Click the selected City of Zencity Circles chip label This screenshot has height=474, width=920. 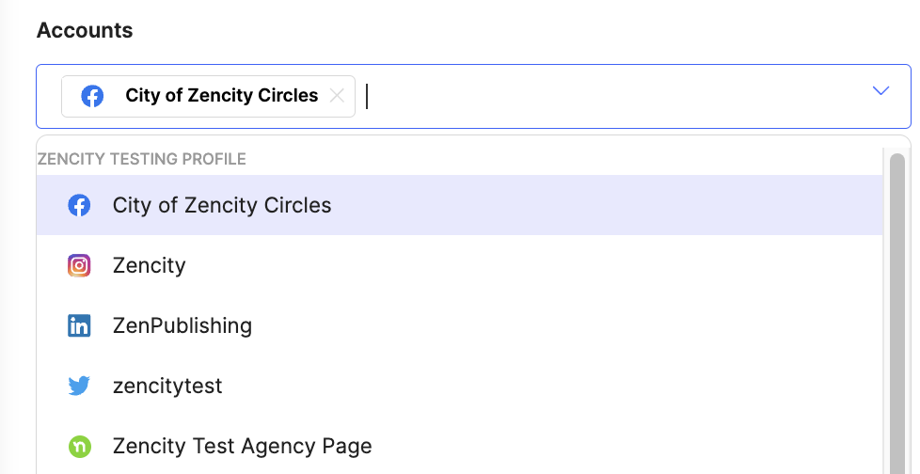click(222, 96)
